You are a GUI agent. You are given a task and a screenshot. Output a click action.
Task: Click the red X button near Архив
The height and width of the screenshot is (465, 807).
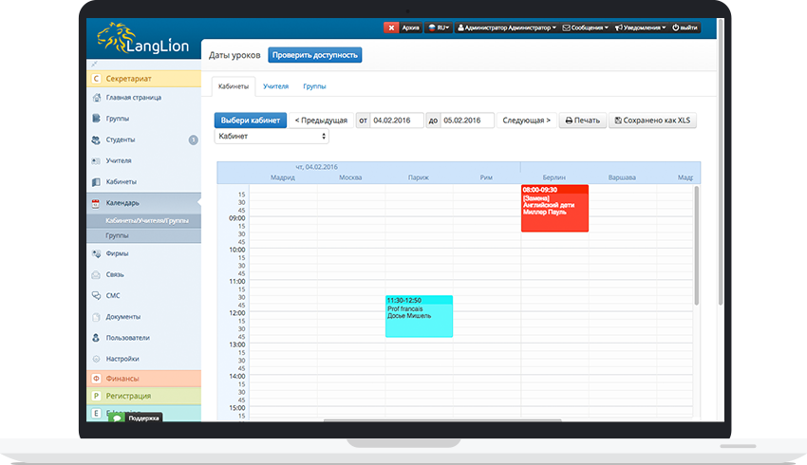[x=391, y=28]
